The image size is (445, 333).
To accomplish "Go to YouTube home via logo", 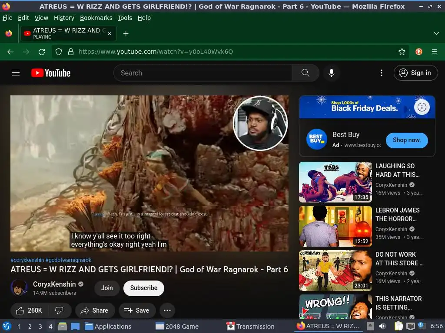I will (x=51, y=73).
